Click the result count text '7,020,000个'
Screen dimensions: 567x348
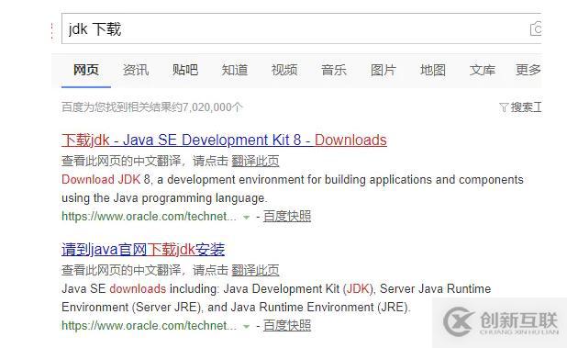(212, 107)
